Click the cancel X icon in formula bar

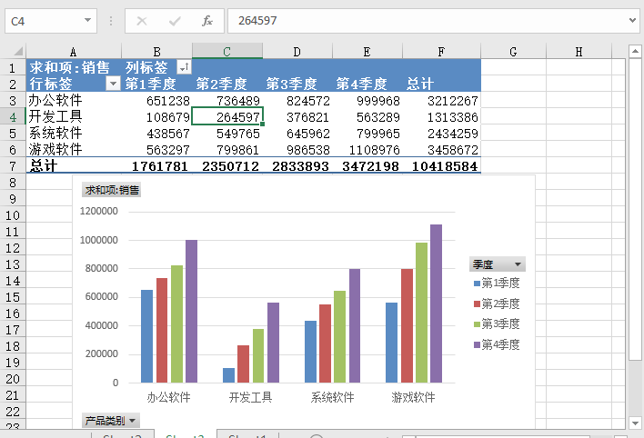(142, 21)
